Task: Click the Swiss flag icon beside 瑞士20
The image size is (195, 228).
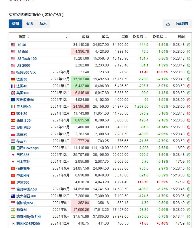Action: [13, 113]
